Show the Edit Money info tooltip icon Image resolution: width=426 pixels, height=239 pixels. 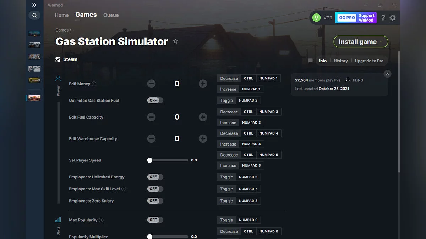tap(94, 84)
